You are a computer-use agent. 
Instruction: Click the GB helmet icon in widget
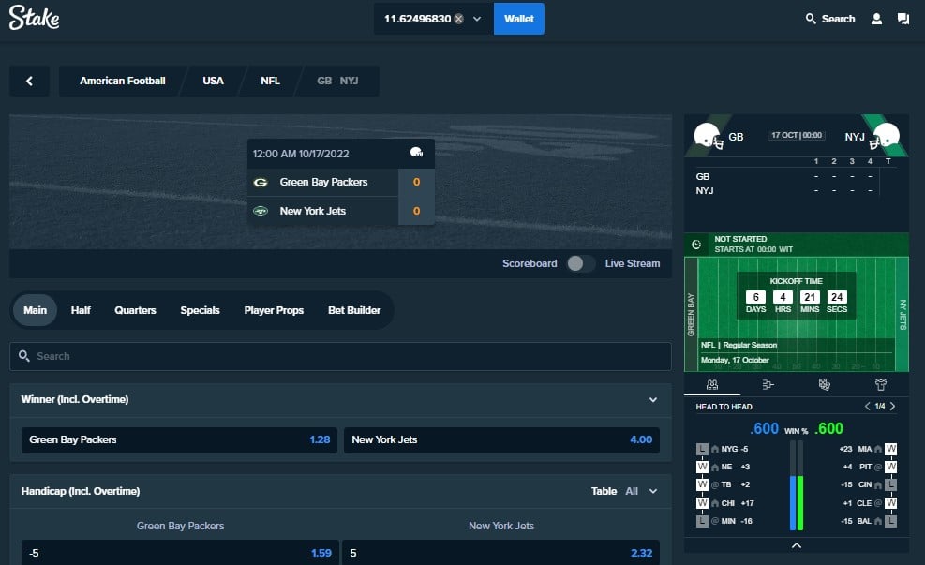[x=708, y=136]
